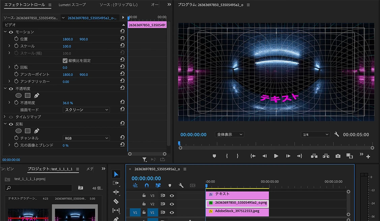Viewport: 380px width, 221px height.
Task: Open Program monitor settings wrench
Action: tap(337, 134)
